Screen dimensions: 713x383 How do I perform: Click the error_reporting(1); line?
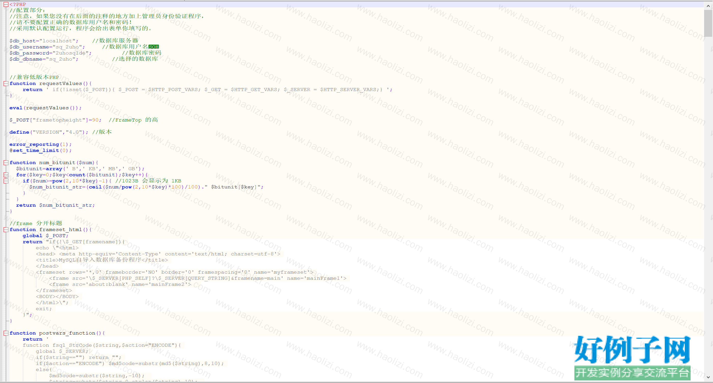[40, 144]
